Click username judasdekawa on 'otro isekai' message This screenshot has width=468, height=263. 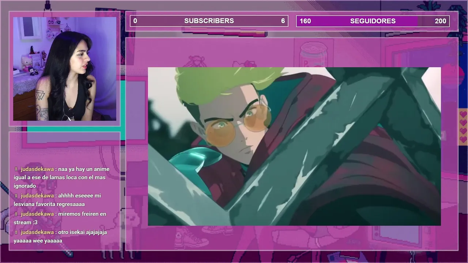pos(37,232)
